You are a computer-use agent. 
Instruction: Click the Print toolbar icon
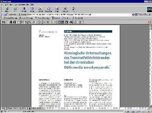coord(57,10)
